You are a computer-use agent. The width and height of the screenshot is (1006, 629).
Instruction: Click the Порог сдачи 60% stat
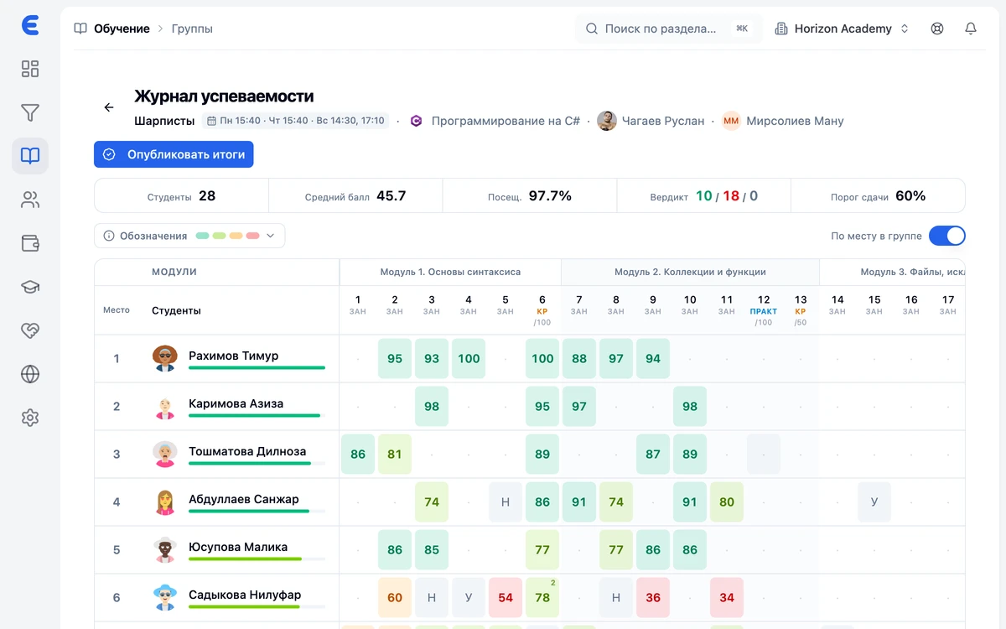point(878,195)
